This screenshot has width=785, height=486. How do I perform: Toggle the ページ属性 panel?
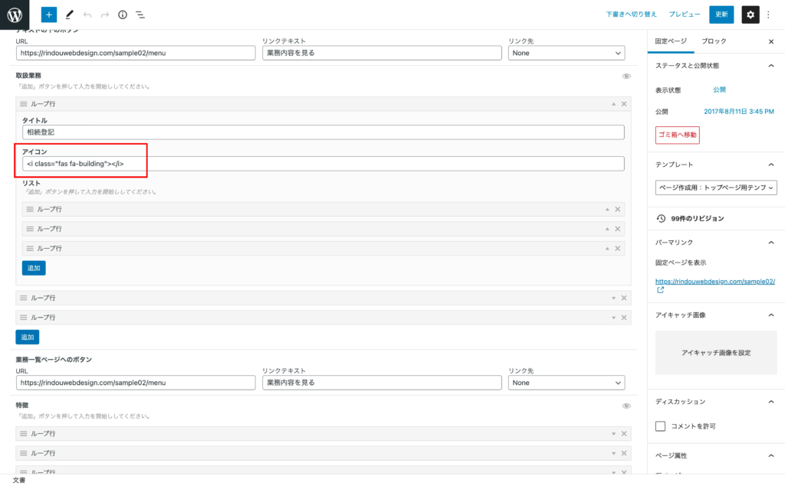click(771, 455)
